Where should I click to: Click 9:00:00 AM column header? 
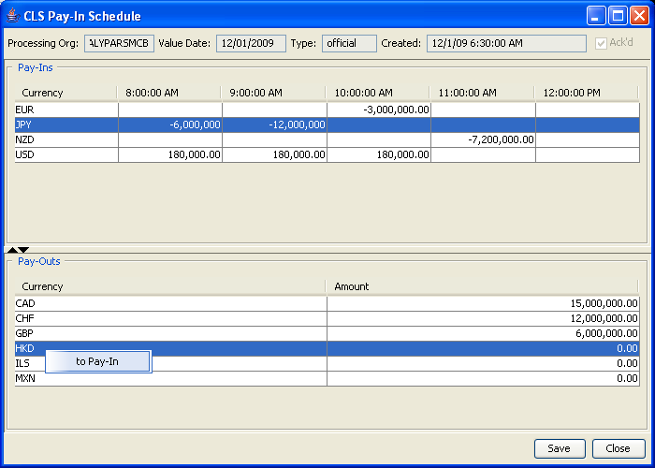[273, 93]
